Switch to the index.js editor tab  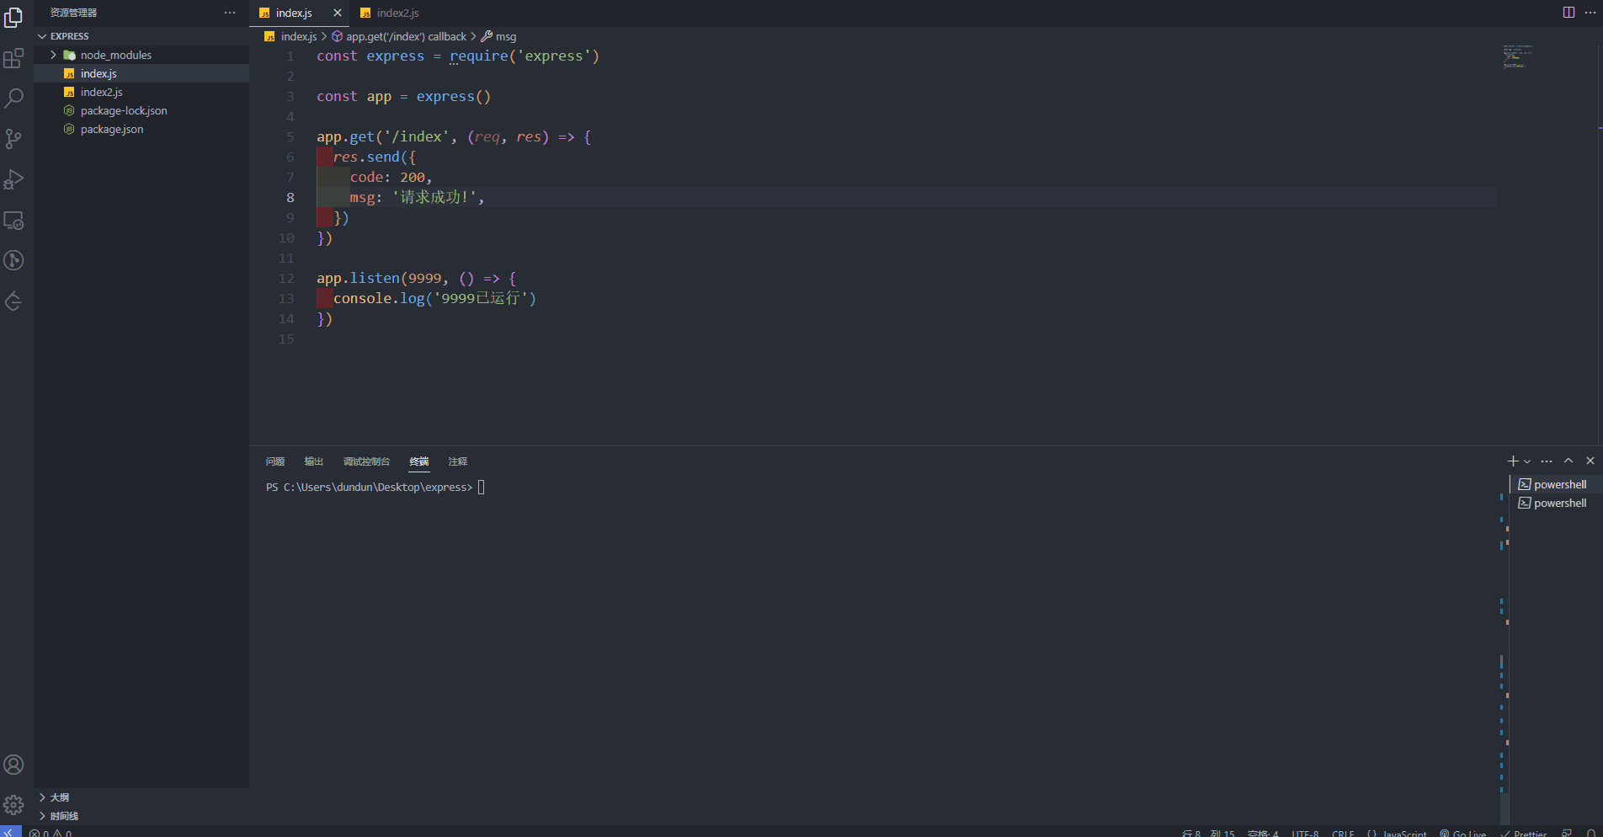tap(294, 13)
